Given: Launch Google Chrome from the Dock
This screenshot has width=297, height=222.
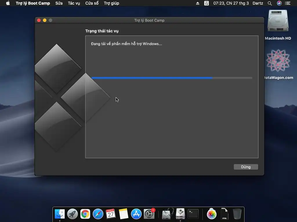Looking at the screenshot, I should [x=85, y=214].
